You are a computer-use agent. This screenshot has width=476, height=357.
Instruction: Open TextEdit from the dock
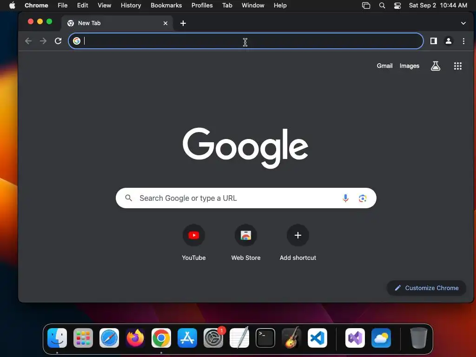tap(239, 338)
